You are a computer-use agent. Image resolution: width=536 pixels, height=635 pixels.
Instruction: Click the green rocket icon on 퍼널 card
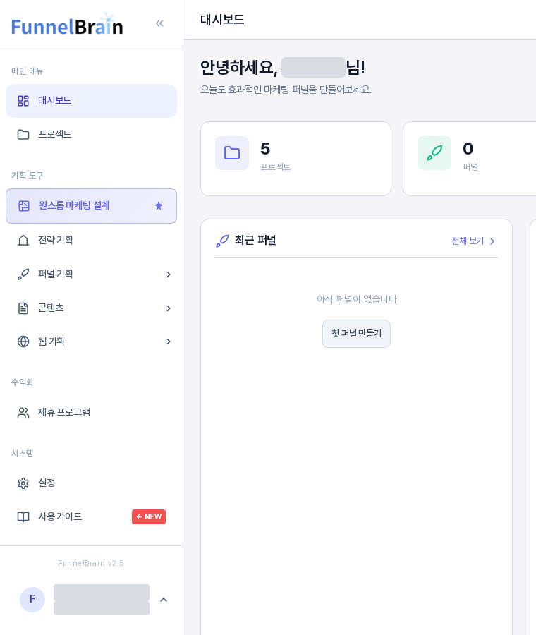pos(434,153)
